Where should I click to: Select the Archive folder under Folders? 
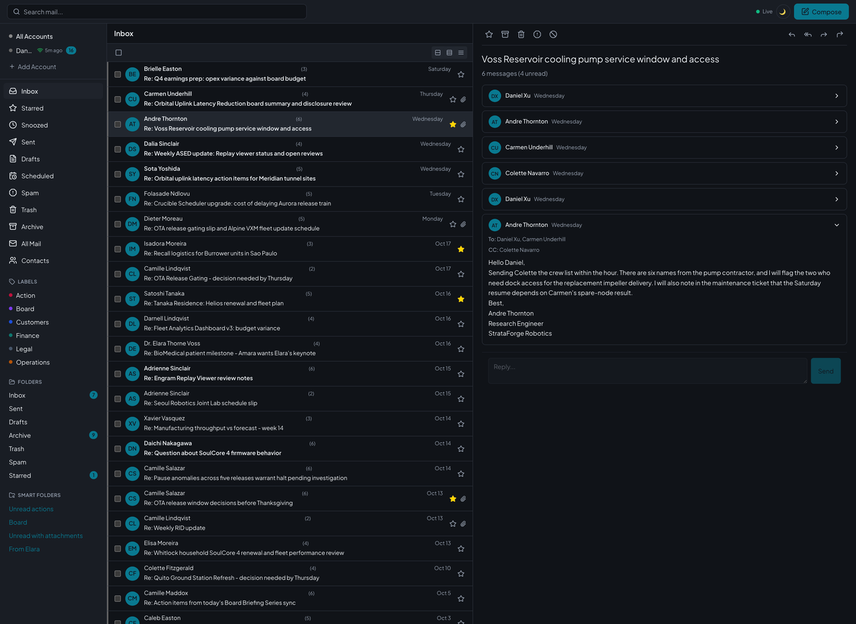coord(53,435)
